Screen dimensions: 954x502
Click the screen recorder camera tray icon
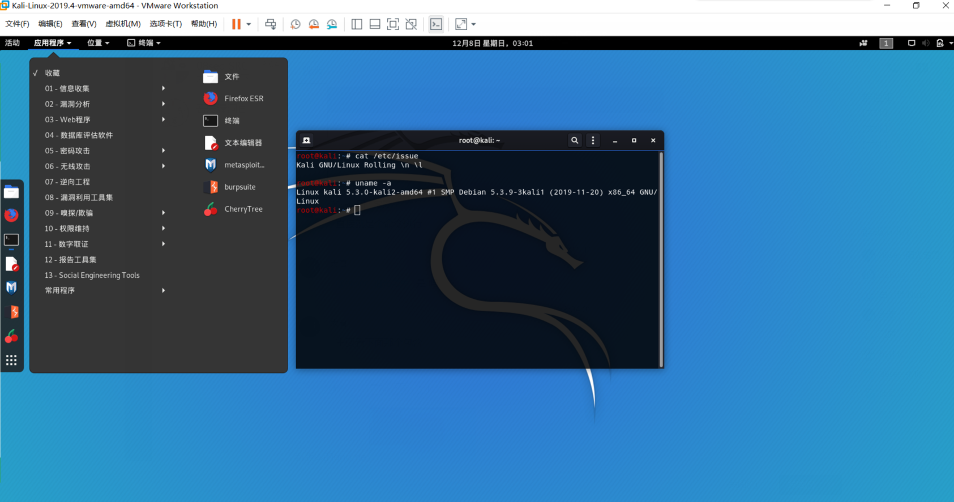click(x=863, y=43)
